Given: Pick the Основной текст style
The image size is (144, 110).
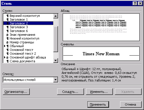Looking at the screenshot, I should tap(28, 50).
